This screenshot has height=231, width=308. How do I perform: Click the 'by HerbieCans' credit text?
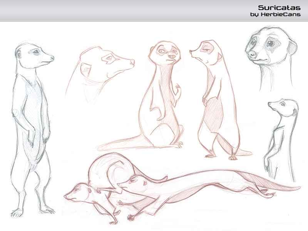[x=275, y=15]
